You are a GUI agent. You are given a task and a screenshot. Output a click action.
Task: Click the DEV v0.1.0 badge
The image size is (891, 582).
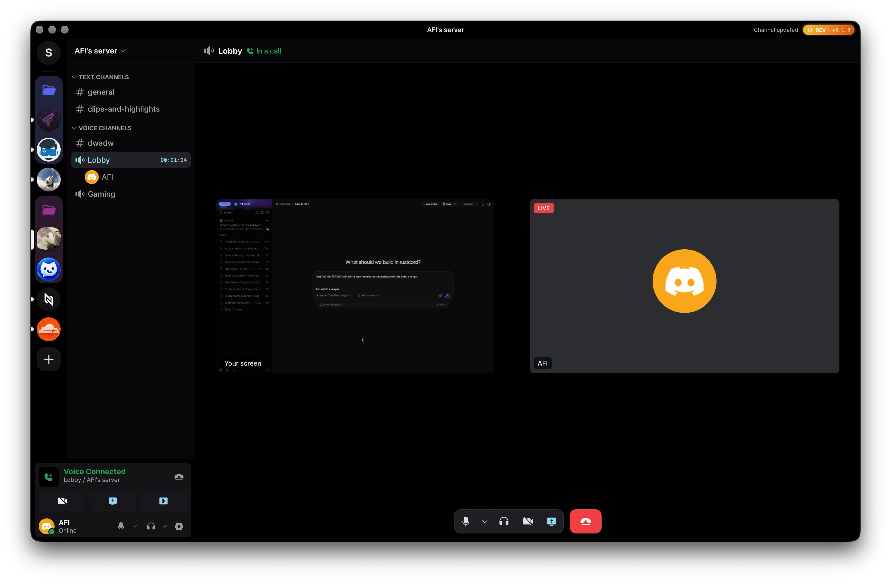coord(828,30)
